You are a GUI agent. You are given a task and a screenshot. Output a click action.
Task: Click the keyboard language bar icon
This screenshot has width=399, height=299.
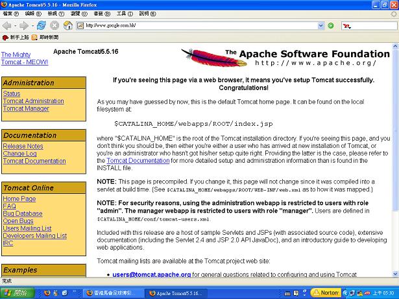coord(287,293)
